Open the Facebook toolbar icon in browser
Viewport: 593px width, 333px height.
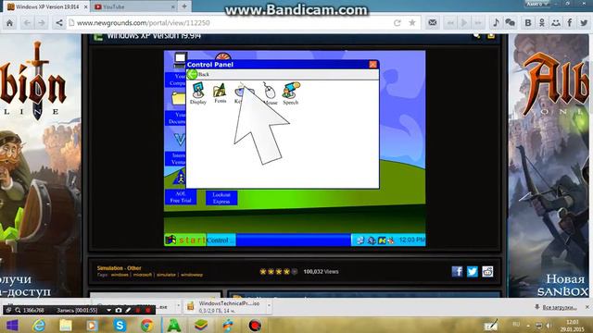click(570, 23)
